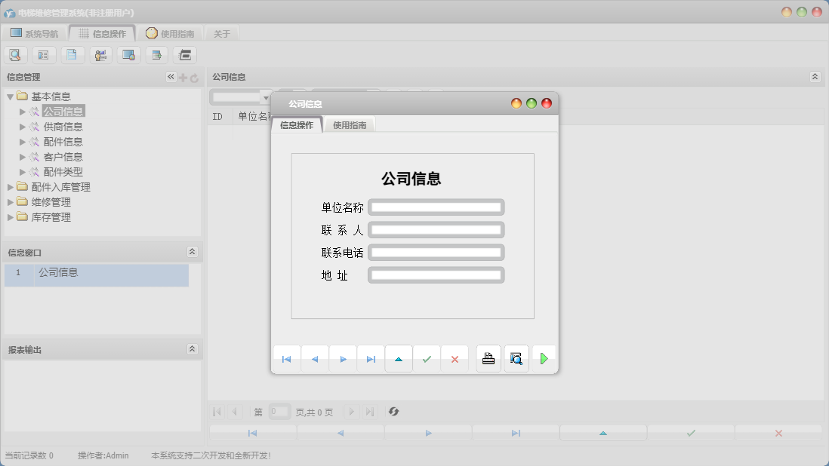Select the search/preview icon in the toolbar

tap(15, 54)
